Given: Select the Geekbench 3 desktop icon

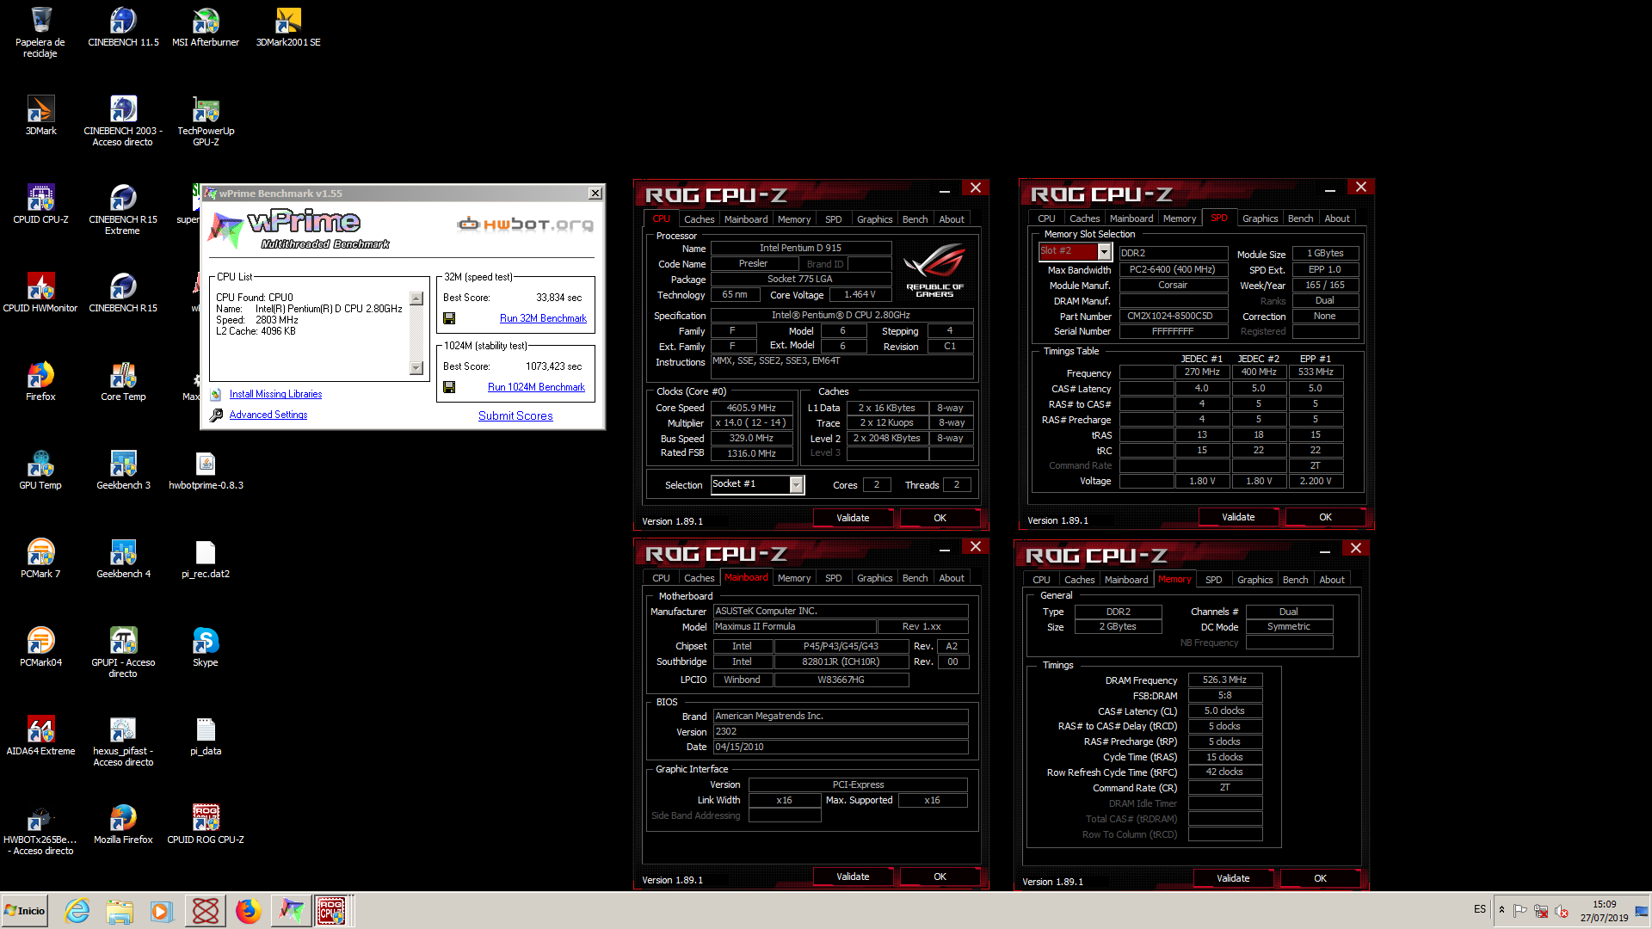Looking at the screenshot, I should [123, 470].
